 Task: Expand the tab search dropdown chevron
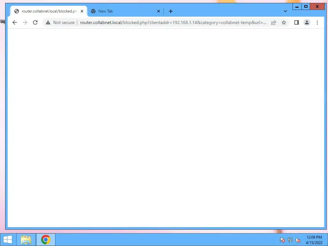[285, 11]
